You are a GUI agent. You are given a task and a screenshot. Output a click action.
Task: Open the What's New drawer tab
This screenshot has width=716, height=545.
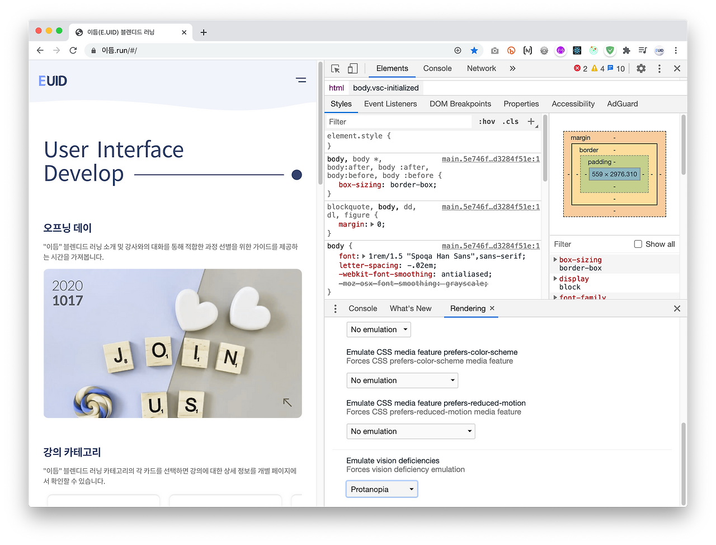411,308
